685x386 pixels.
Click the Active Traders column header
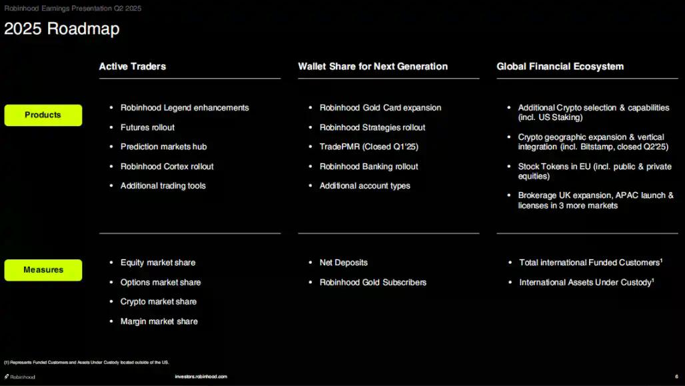132,66
